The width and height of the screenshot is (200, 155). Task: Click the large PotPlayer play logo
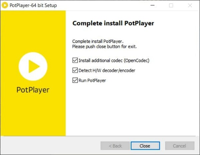(x=33, y=66)
